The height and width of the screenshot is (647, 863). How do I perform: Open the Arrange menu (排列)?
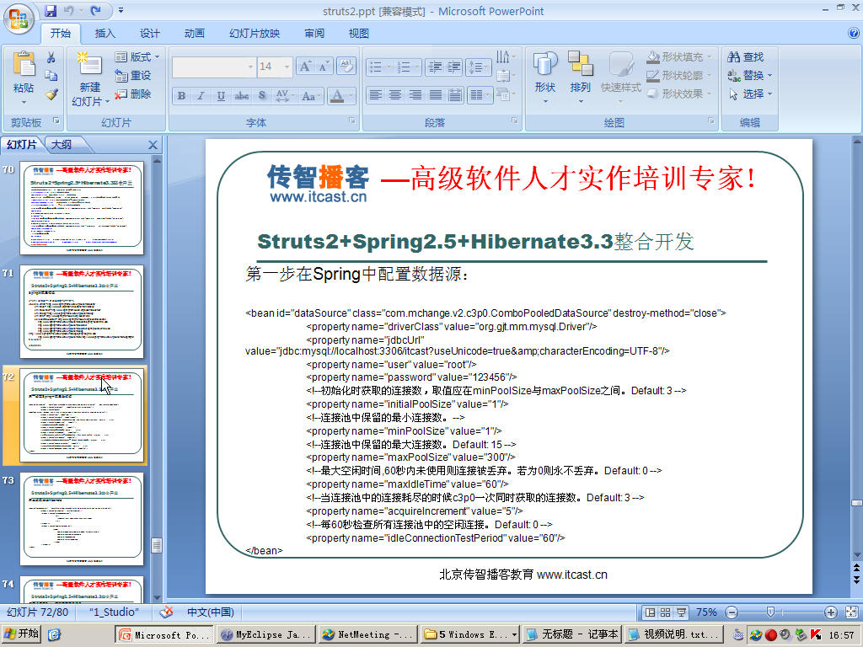(580, 78)
